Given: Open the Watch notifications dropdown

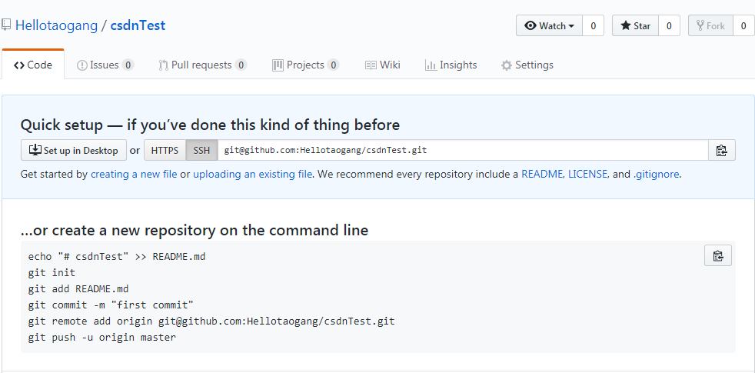Looking at the screenshot, I should pos(550,25).
